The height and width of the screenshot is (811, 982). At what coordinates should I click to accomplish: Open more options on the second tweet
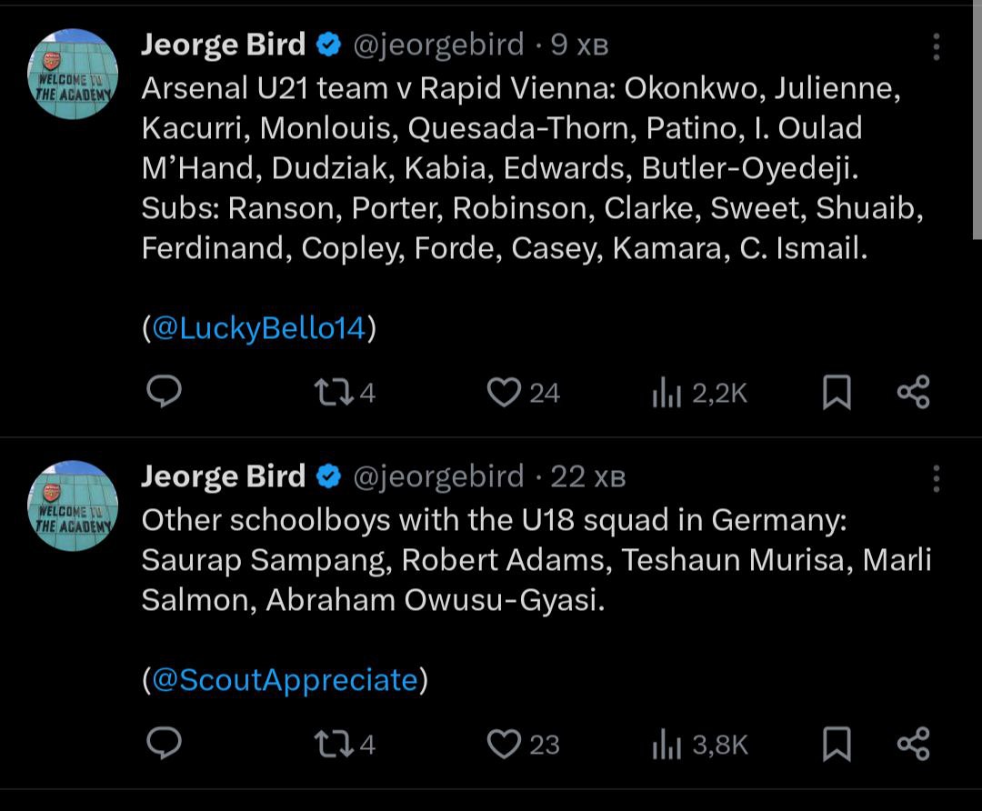tap(937, 478)
